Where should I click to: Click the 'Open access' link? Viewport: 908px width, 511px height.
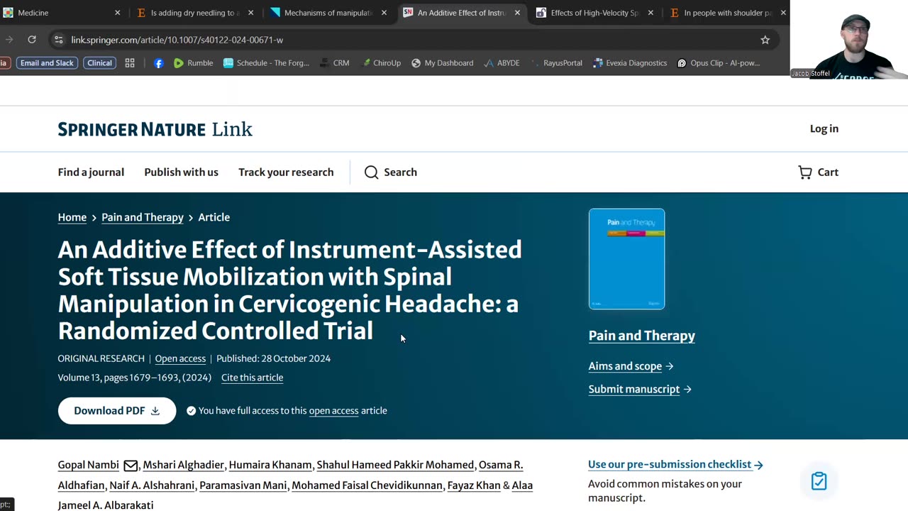point(180,358)
